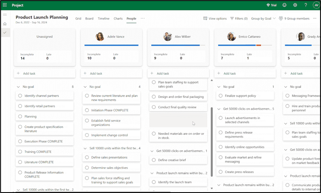Open the Define creative brief task
Screen dimensions: 321x193
[178, 160]
